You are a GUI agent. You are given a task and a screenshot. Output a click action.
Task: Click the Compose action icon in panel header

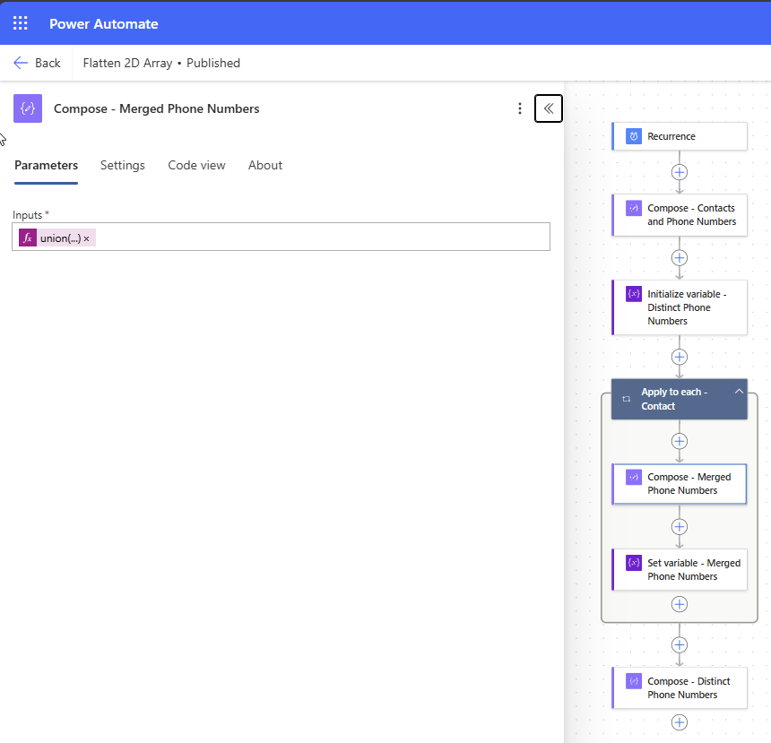click(28, 108)
